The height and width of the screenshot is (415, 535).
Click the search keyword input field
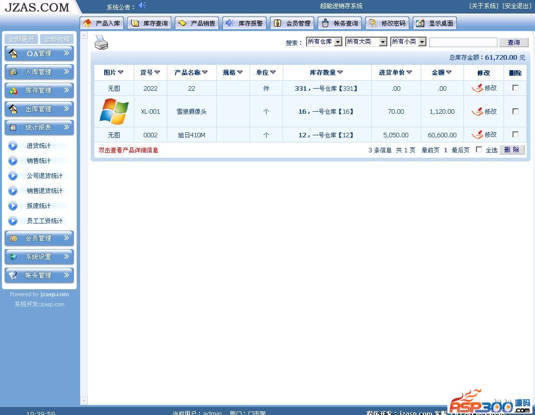(463, 42)
